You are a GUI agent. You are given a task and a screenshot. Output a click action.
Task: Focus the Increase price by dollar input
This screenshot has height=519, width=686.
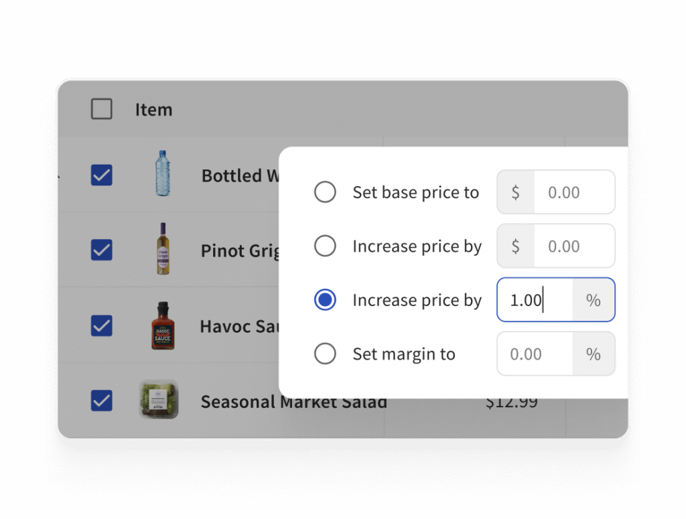(573, 246)
